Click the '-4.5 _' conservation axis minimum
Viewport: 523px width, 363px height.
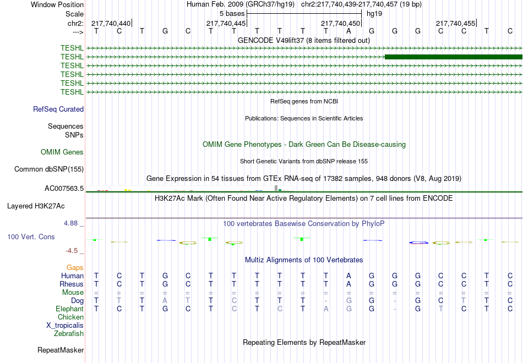coord(75,251)
